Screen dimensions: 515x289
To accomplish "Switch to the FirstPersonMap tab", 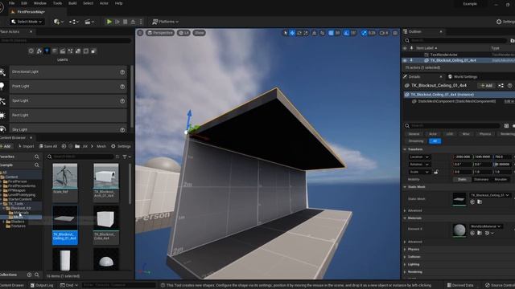I will pyautogui.click(x=31, y=12).
